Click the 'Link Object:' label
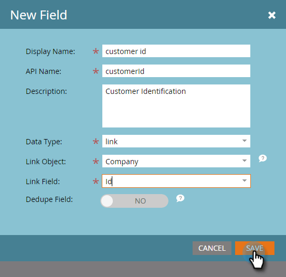Screen dimensions: 286x277 46,162
